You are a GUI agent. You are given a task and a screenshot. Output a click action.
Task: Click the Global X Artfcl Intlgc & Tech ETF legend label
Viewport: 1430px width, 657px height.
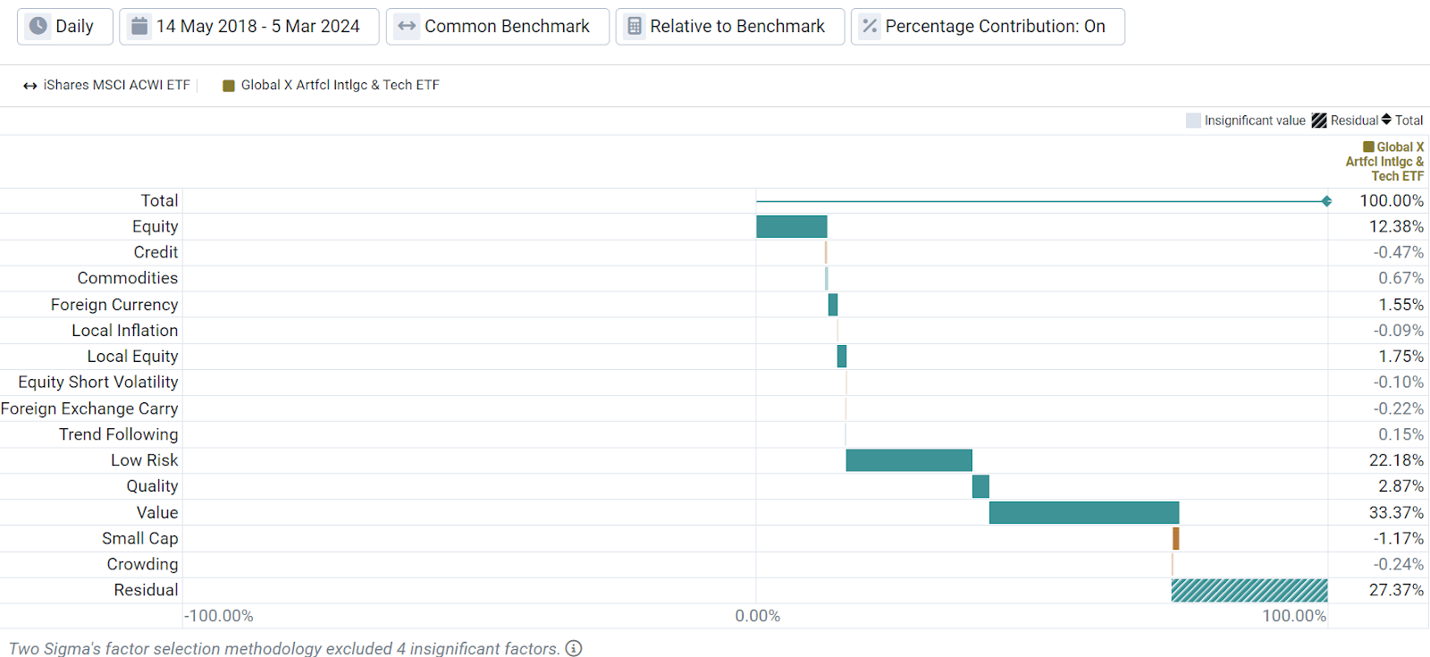(340, 85)
